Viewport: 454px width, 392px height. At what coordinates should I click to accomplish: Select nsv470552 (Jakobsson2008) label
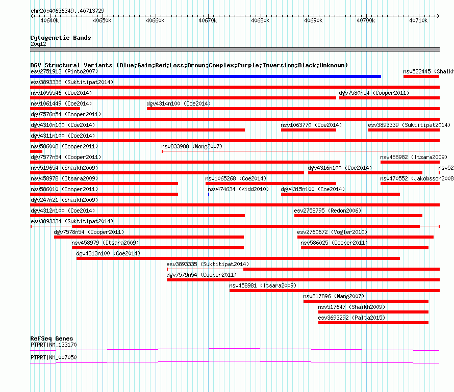click(417, 178)
